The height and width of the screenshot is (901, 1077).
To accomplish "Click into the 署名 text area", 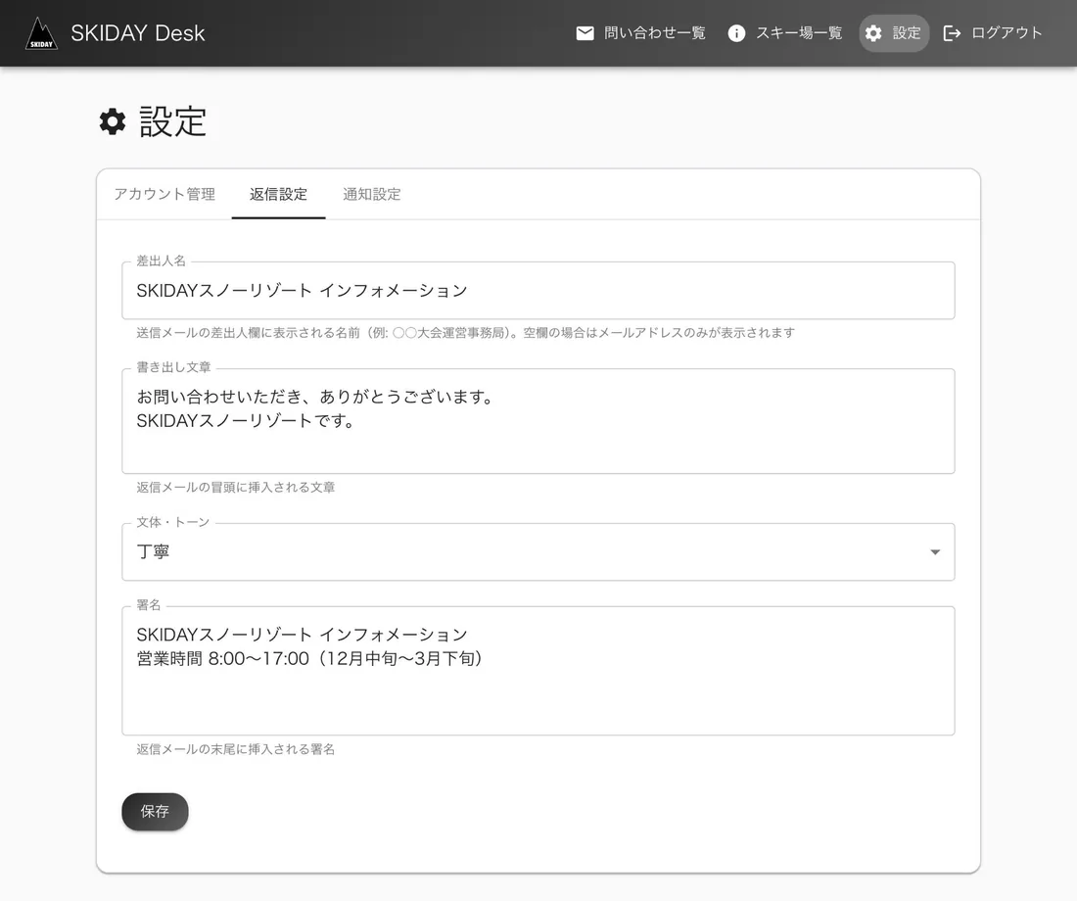I will coord(538,671).
